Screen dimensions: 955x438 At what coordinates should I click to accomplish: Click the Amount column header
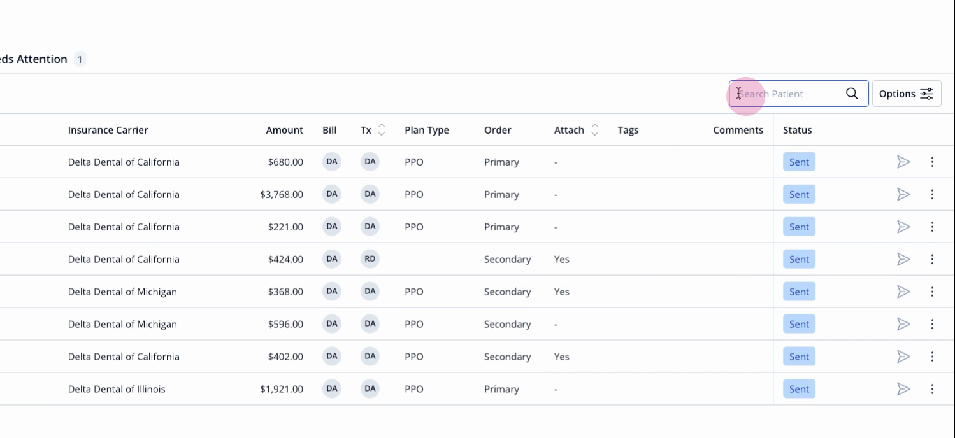(x=284, y=130)
